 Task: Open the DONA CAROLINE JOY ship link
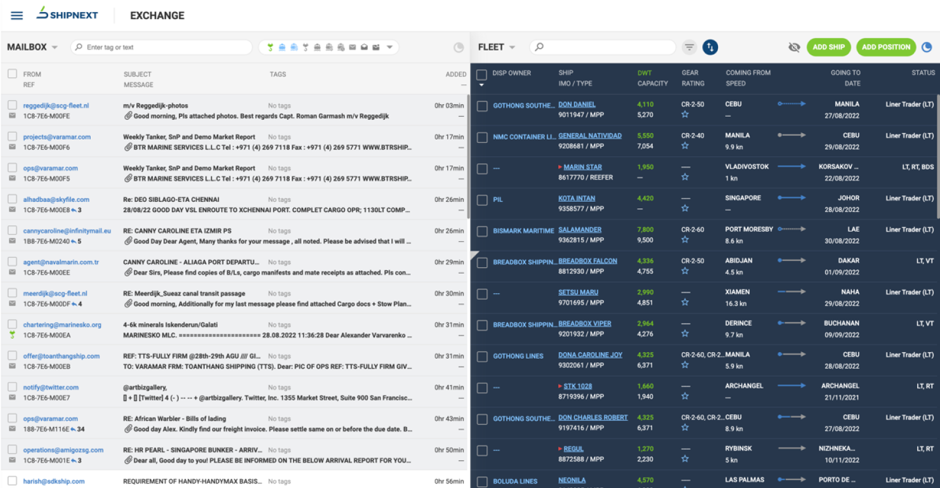(590, 355)
